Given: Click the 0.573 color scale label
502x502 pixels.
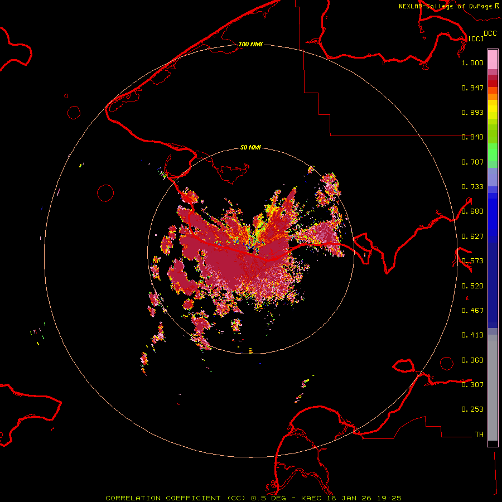Looking at the screenshot, I should [472, 261].
